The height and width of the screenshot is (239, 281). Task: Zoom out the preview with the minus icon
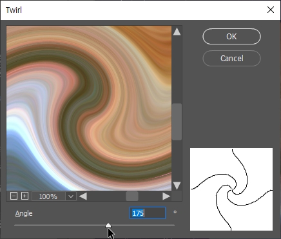pos(14,196)
